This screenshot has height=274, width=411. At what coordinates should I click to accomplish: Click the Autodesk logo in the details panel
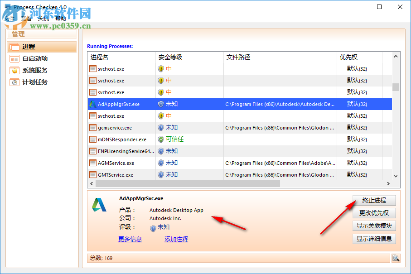tap(99, 205)
